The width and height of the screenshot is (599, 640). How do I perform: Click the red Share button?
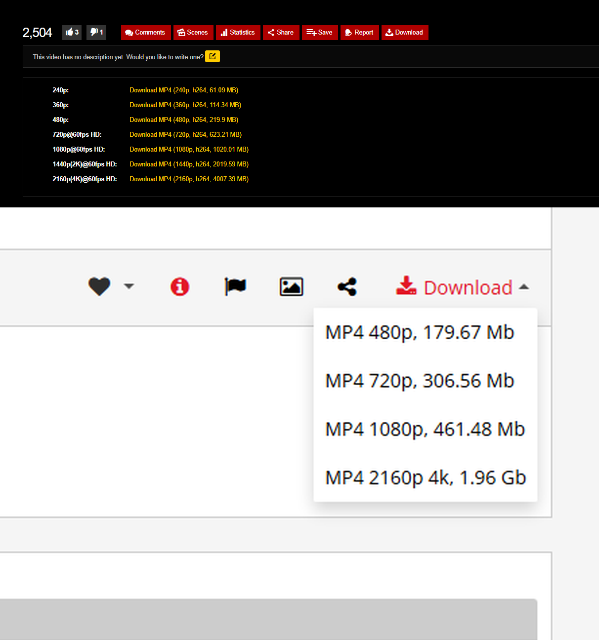[281, 33]
